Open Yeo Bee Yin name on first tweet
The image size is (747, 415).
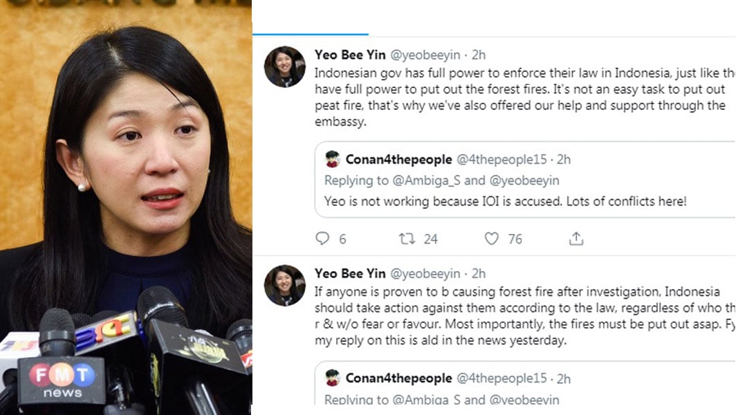click(x=350, y=55)
